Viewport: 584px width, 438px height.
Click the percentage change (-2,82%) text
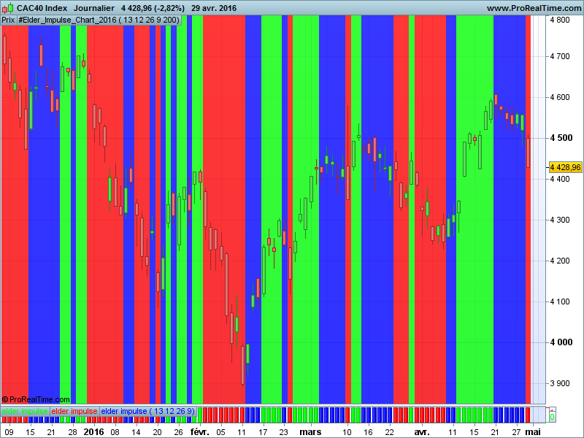(168, 8)
